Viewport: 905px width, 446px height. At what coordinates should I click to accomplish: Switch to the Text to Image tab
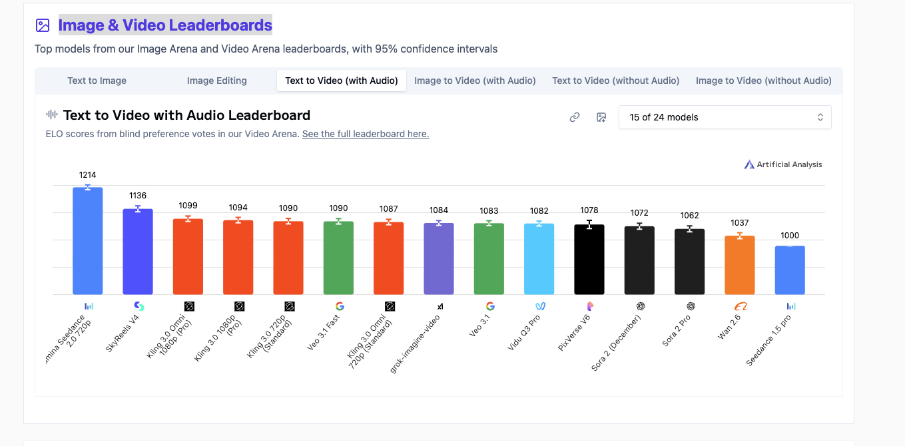pos(97,80)
